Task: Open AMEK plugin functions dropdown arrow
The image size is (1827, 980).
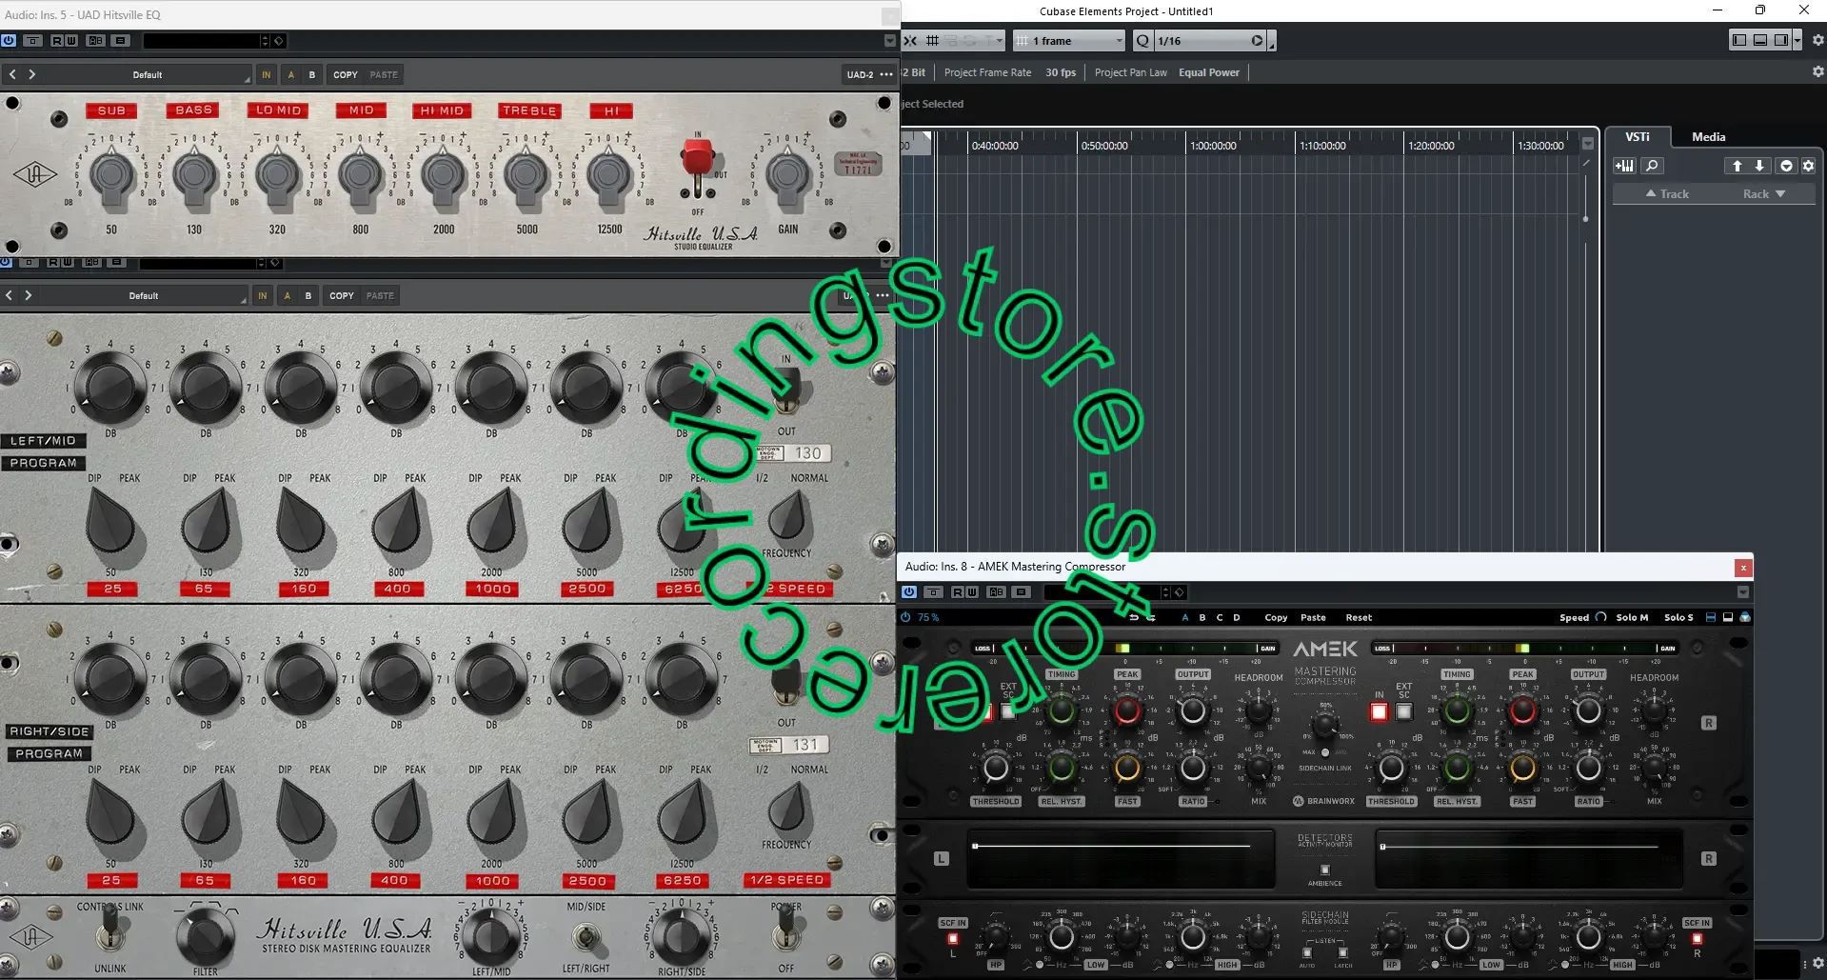Action: click(x=1743, y=592)
